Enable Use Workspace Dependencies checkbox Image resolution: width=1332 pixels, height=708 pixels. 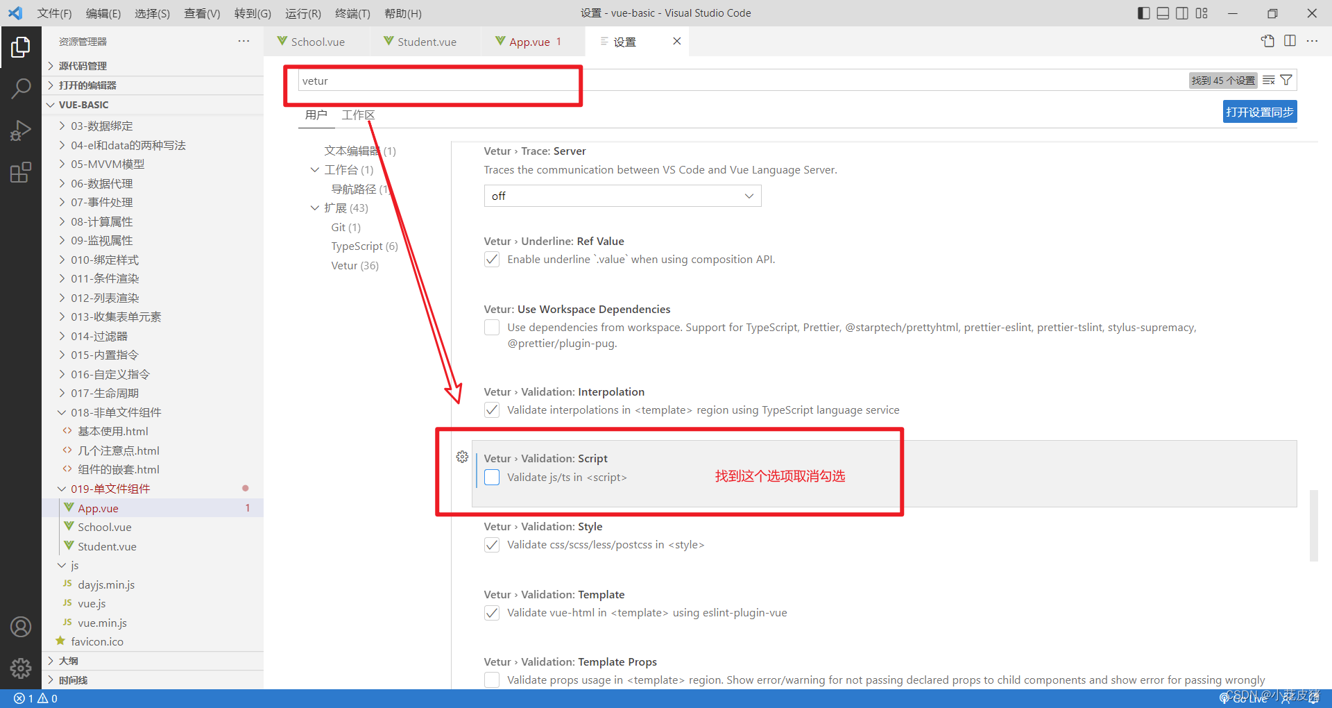coord(492,328)
